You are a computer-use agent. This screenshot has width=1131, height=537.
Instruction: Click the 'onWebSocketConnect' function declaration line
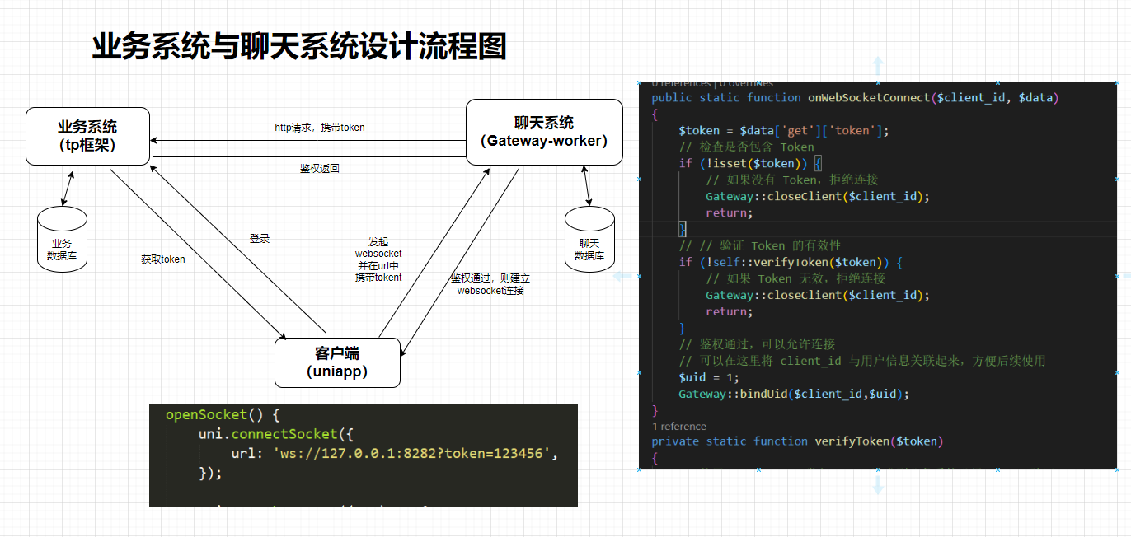tap(855, 97)
